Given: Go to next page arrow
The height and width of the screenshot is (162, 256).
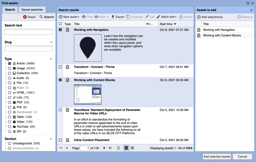Looking at the screenshot, I should pos(104,148).
